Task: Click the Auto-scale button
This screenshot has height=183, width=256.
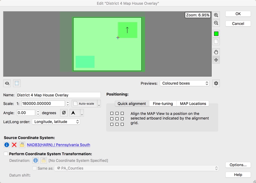Action: [84, 103]
